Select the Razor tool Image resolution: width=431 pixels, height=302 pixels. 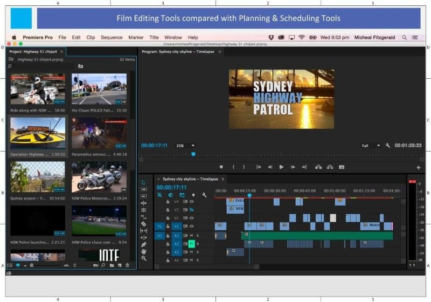[143, 224]
